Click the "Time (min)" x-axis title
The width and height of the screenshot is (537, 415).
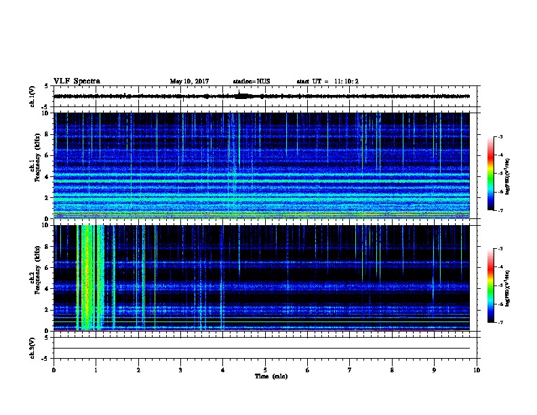click(271, 376)
